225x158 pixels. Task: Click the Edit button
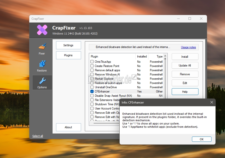[185, 83]
